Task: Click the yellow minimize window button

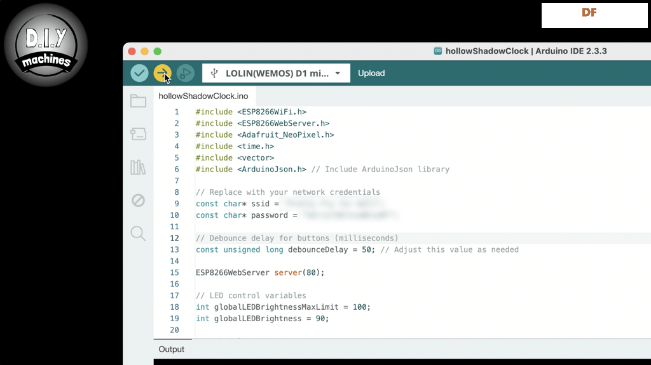Action: point(144,51)
